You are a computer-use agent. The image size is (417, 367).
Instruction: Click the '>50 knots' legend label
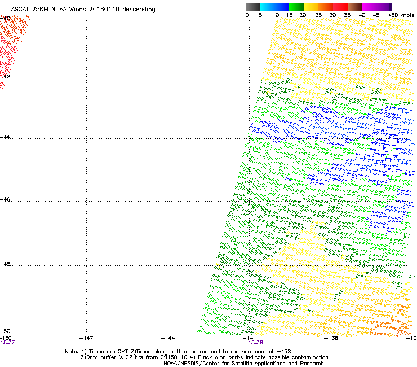[x=401, y=15]
